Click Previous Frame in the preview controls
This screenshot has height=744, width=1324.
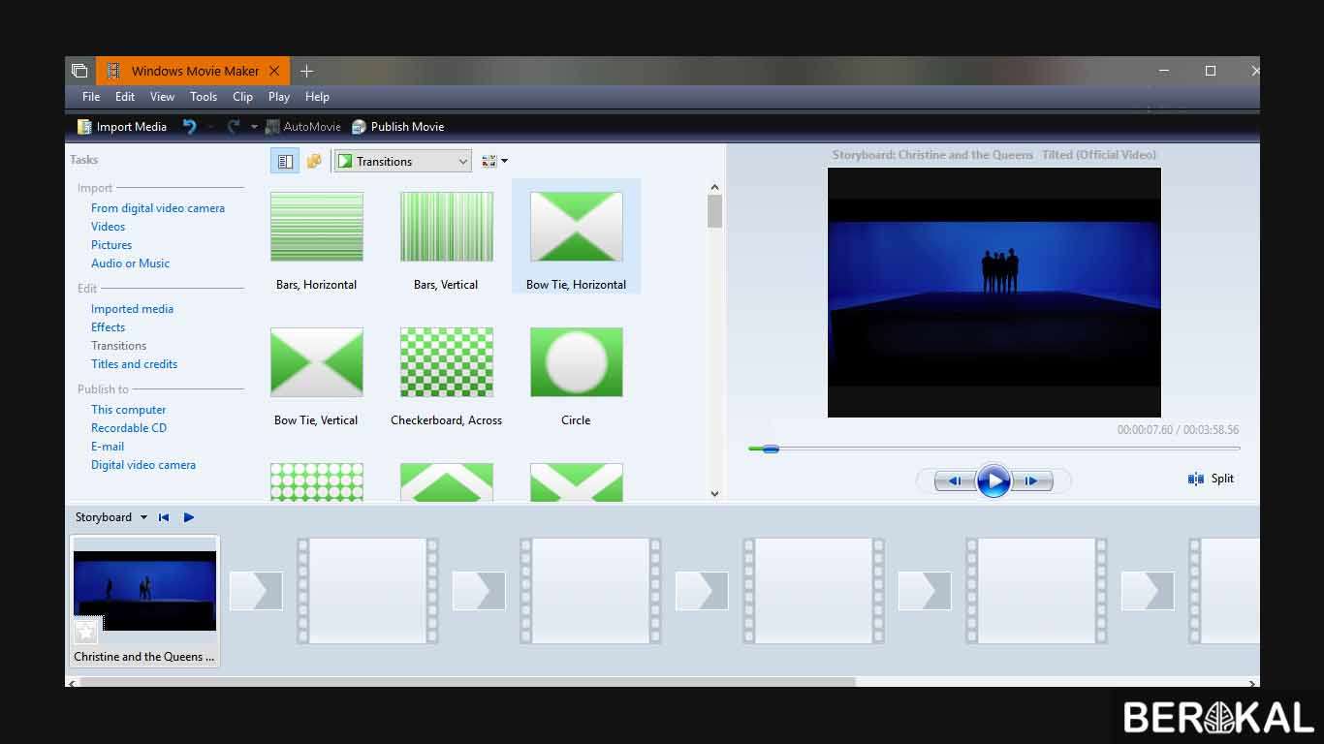coord(954,480)
